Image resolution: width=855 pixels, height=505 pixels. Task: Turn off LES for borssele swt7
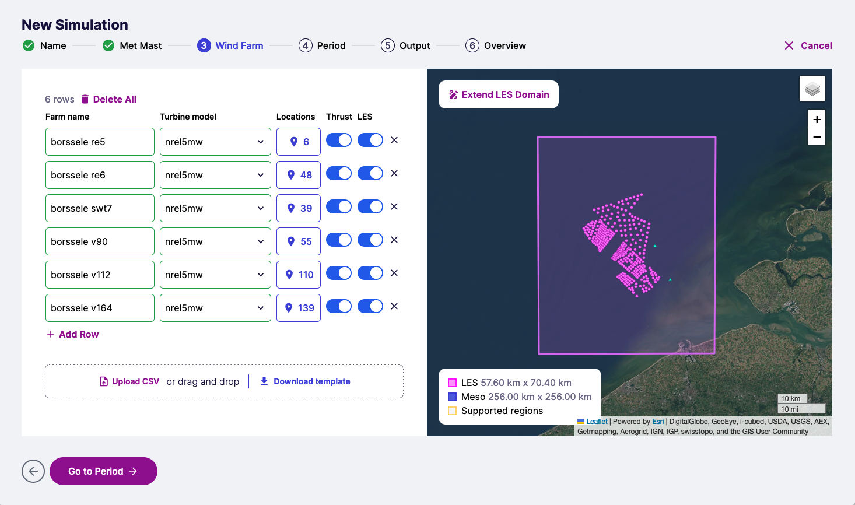tap(370, 206)
